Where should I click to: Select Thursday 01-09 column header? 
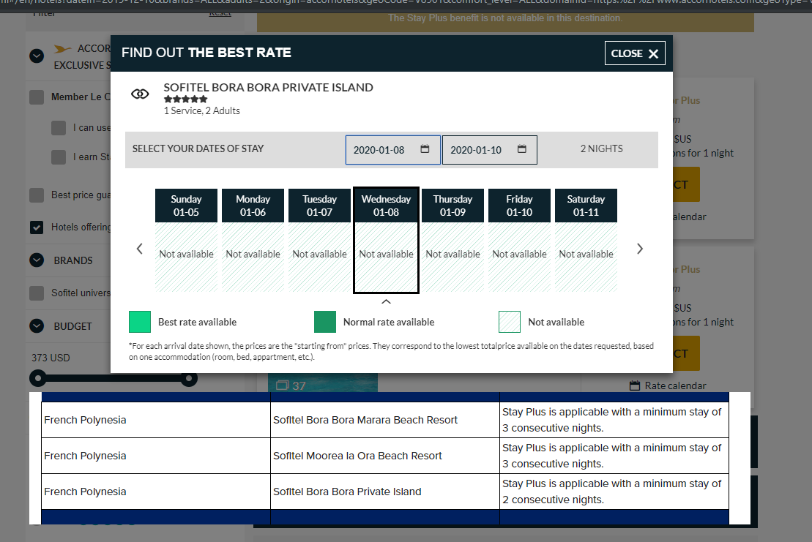tap(452, 206)
